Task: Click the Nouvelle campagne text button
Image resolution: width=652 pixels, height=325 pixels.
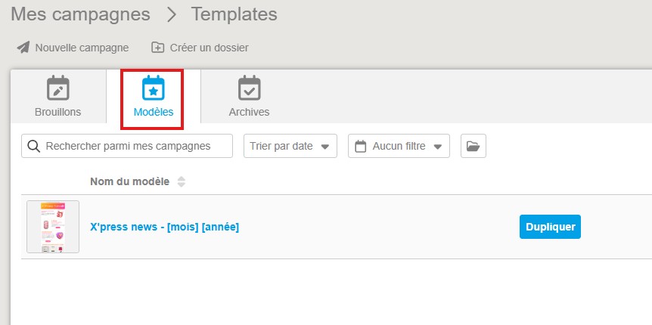Action: tap(82, 48)
